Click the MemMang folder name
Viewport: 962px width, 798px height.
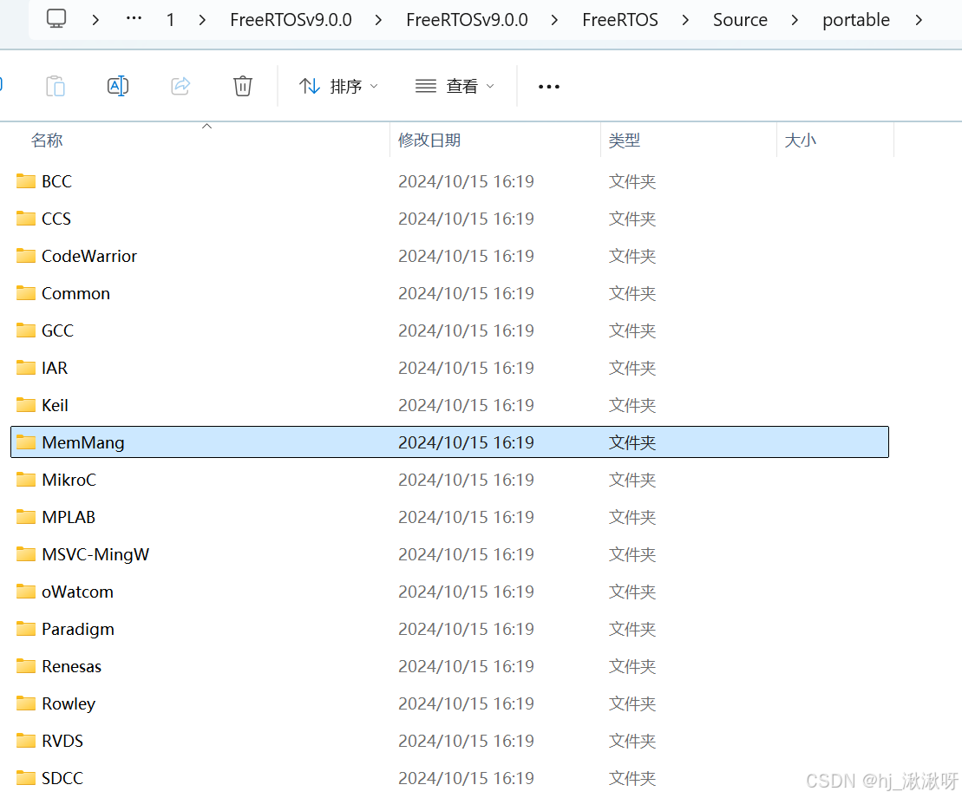pyautogui.click(x=82, y=443)
